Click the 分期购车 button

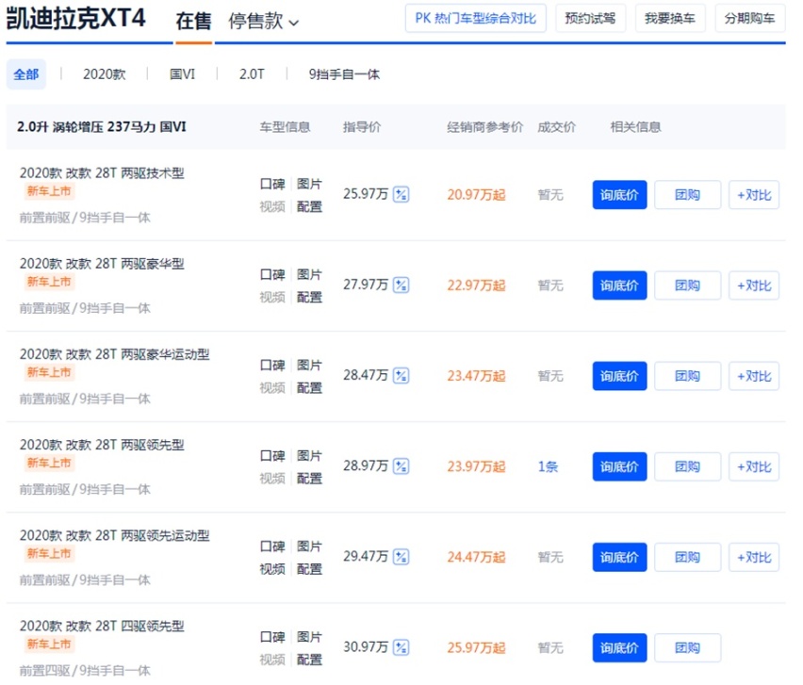point(749,19)
